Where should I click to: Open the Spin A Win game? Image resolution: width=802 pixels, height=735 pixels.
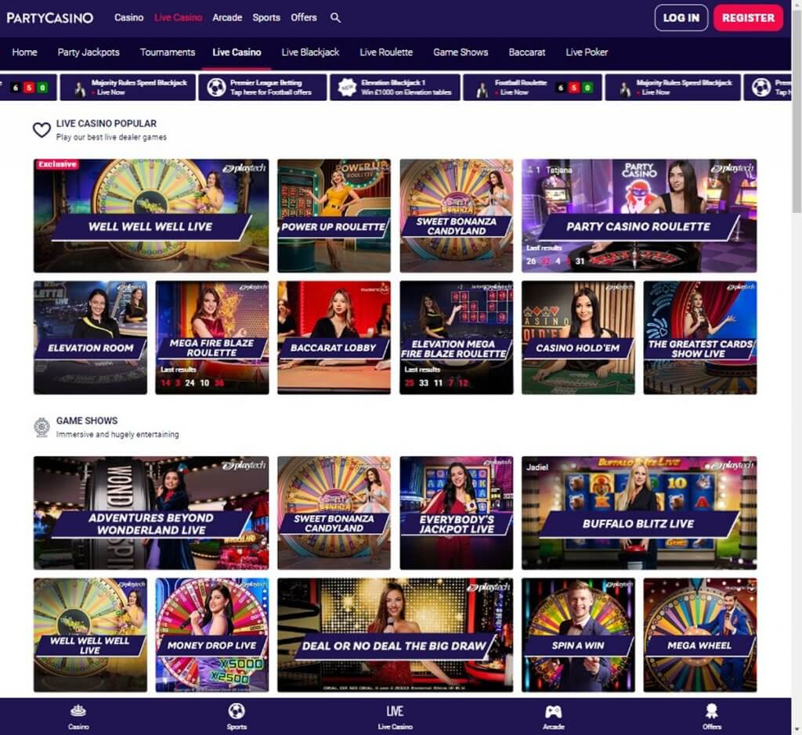[x=578, y=635]
